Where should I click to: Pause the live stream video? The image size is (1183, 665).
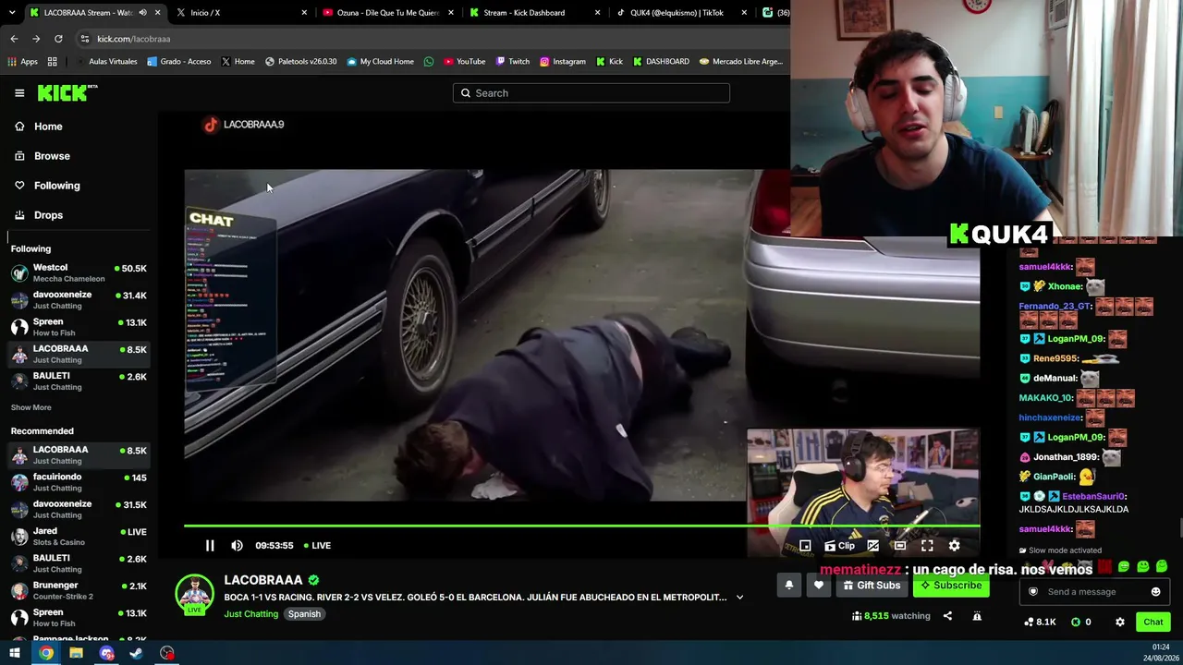click(210, 546)
